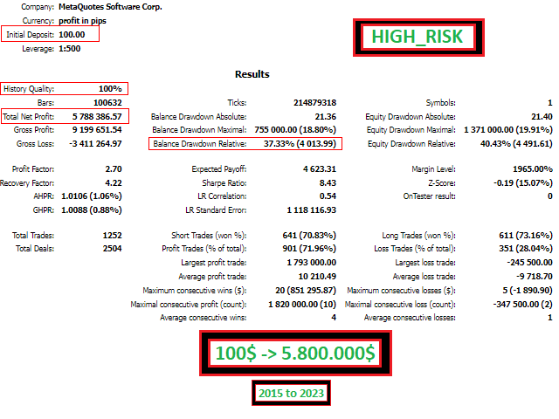559x419 pixels.
Task: Select Maximum consecutive wins 20 (851 295.87)
Action: [x=306, y=291]
